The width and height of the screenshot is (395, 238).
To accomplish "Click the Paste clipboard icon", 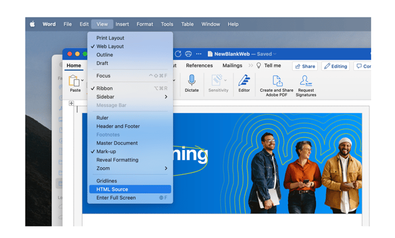I will point(74,81).
